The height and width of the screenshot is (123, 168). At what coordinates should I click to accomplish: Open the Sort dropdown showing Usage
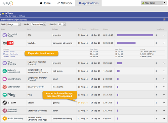pos(13,24)
